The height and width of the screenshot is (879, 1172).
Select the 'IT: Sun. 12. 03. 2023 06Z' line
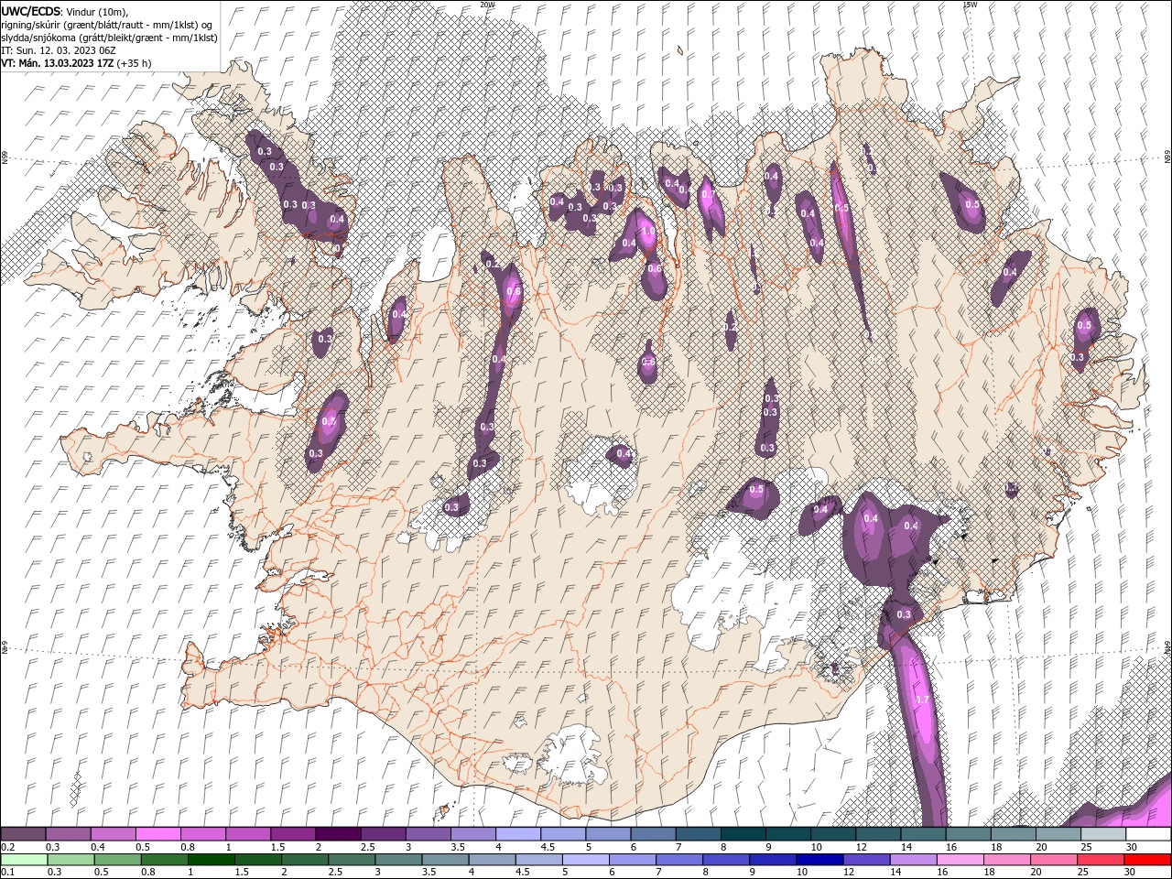(x=58, y=50)
